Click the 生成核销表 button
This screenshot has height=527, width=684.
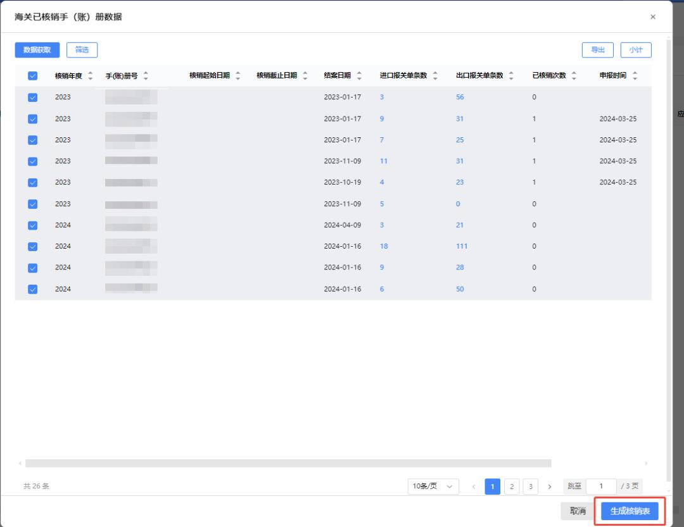coord(630,511)
